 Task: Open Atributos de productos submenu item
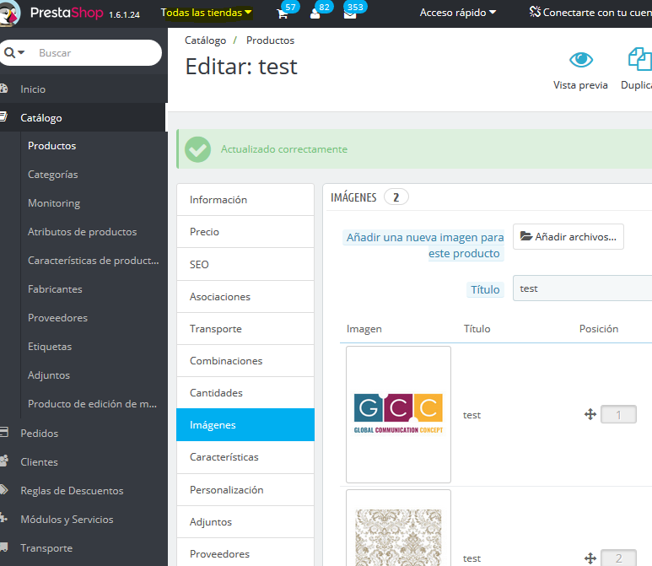(83, 232)
